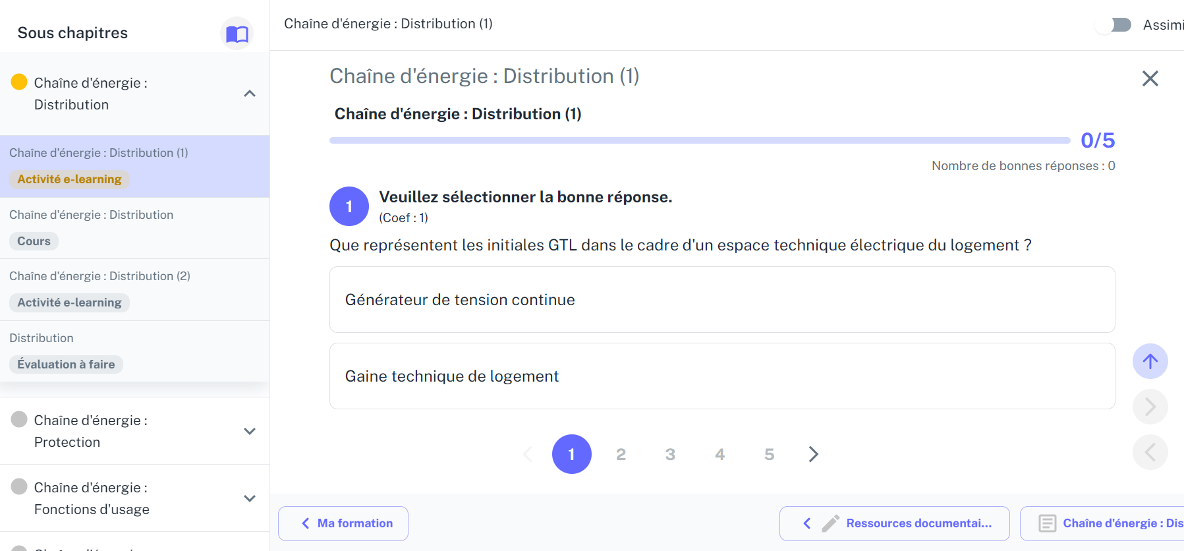Close the quiz with the X icon

click(x=1150, y=78)
